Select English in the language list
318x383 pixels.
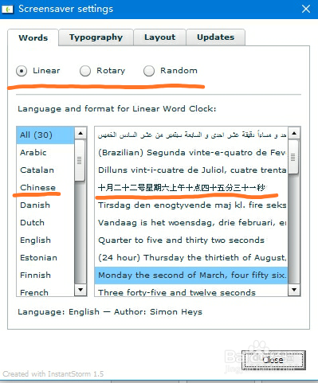45,240
